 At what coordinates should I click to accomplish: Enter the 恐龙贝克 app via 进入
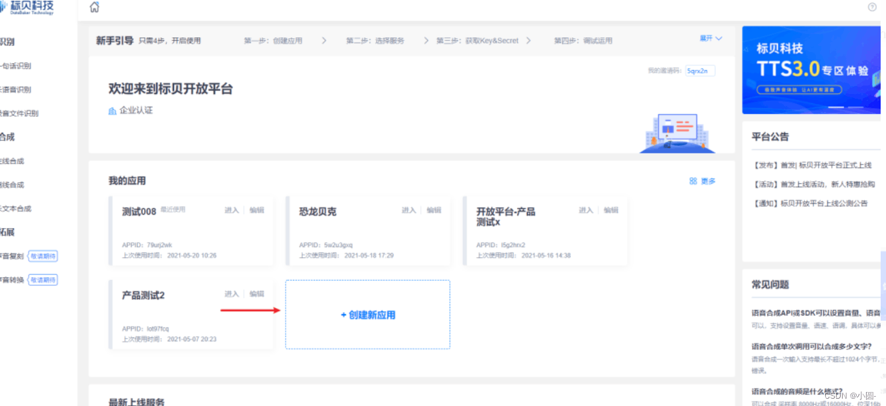(409, 210)
